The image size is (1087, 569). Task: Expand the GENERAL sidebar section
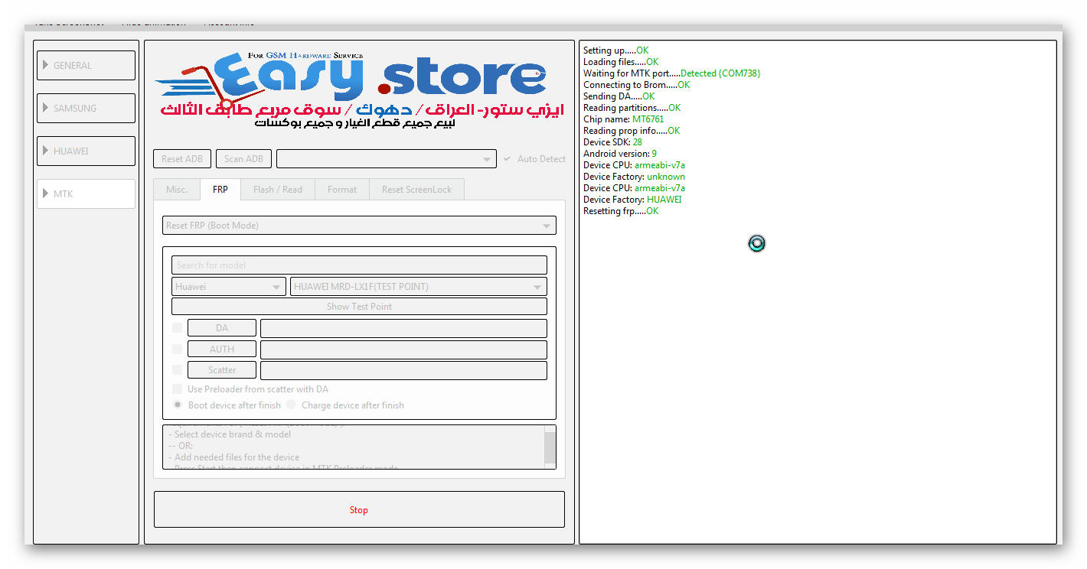(86, 65)
